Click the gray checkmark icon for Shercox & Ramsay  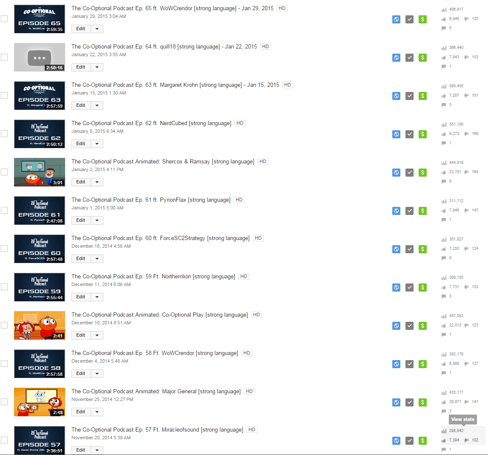coord(410,172)
